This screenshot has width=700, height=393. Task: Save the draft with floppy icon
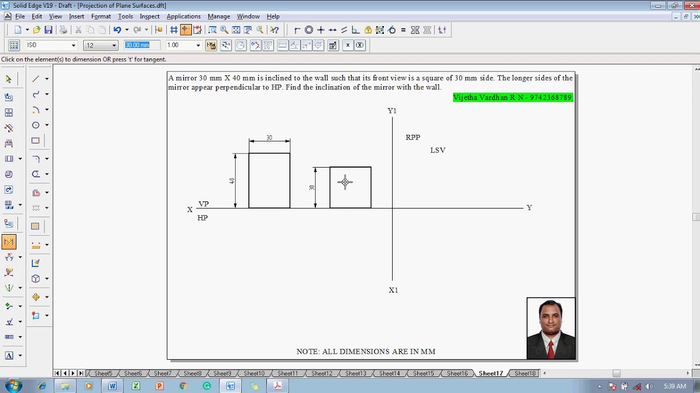point(48,30)
